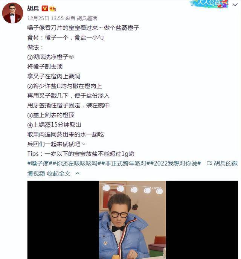
Task: Click the eye emoji after 彻底洗净橙子
Action: 72,57
